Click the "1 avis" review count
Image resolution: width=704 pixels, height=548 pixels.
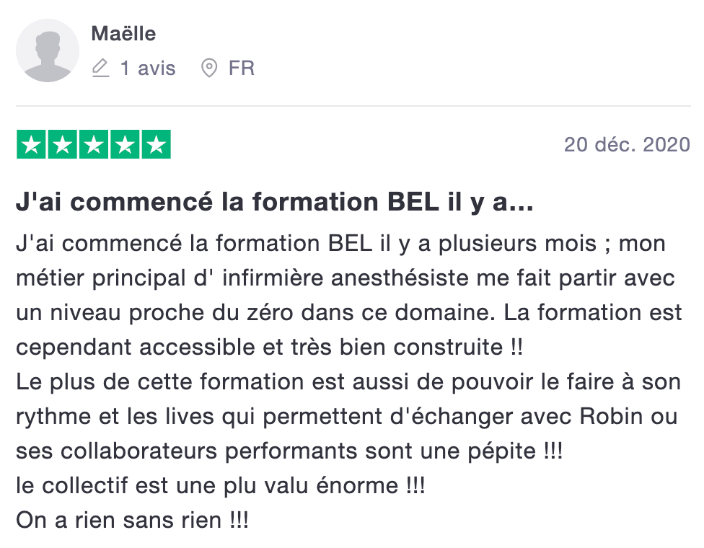point(148,68)
